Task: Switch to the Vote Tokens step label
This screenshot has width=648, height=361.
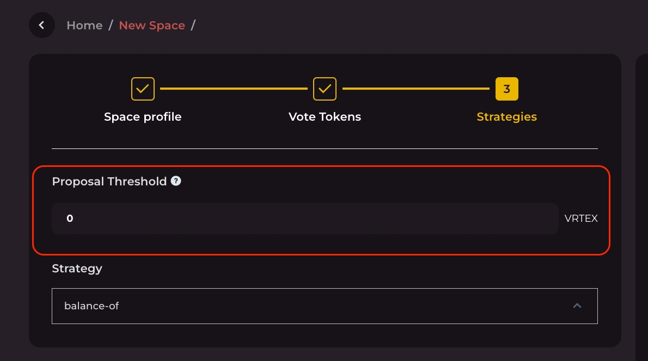Action: [x=325, y=117]
